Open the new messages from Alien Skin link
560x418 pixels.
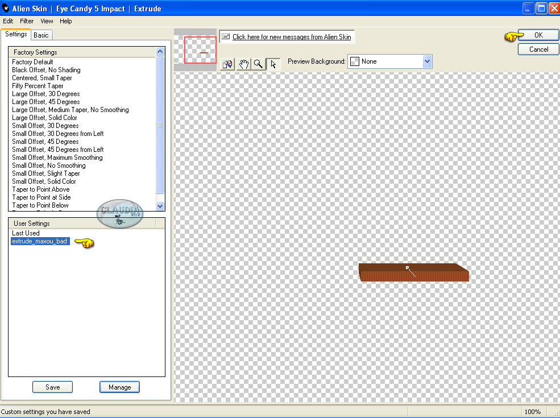coord(292,37)
